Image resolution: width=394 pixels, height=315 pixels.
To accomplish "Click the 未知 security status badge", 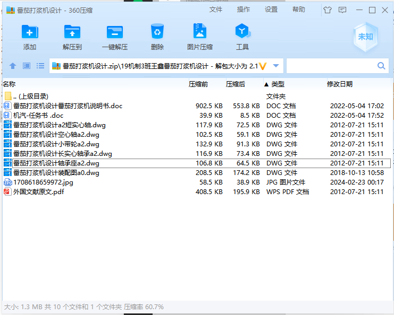I will [365, 37].
